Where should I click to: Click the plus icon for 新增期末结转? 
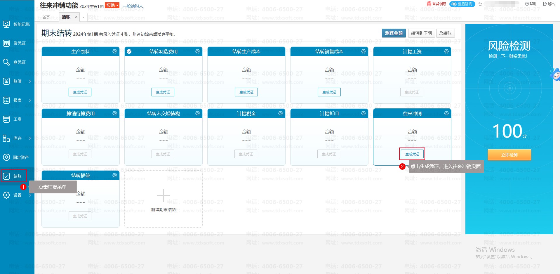163,196
